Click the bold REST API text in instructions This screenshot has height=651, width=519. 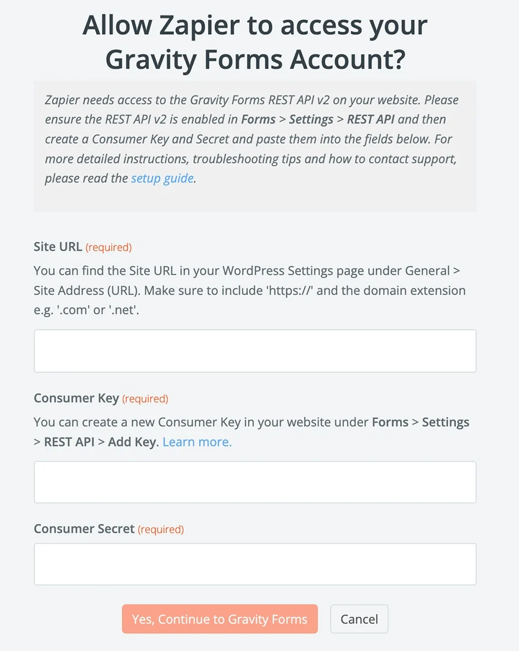pos(371,120)
